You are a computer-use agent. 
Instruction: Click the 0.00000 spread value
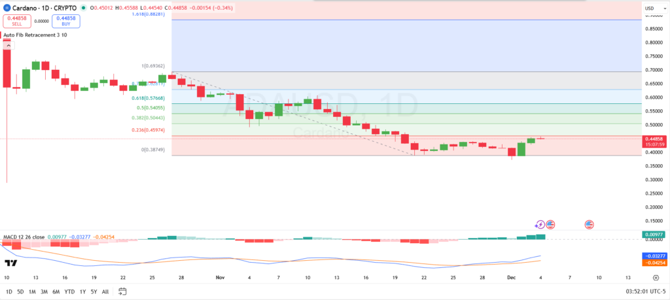point(41,21)
